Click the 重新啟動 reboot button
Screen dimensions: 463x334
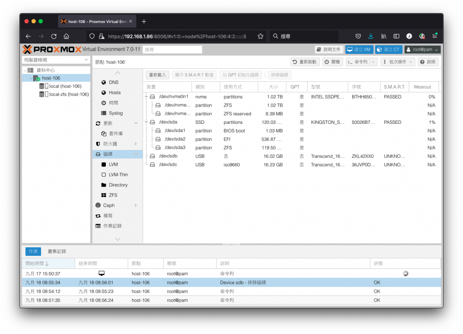(x=305, y=62)
